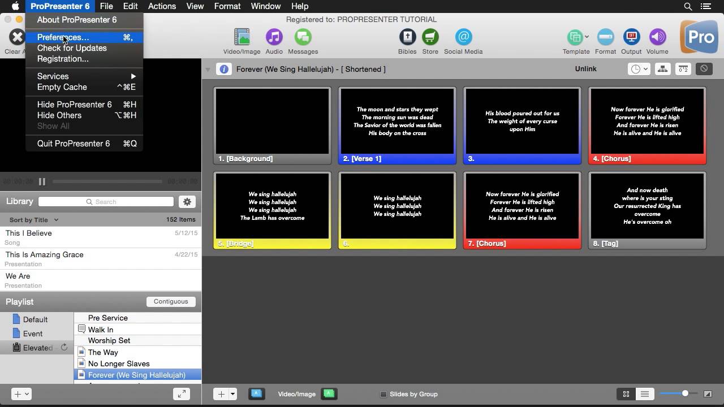Switch to grid view of slides

pyautogui.click(x=626, y=394)
